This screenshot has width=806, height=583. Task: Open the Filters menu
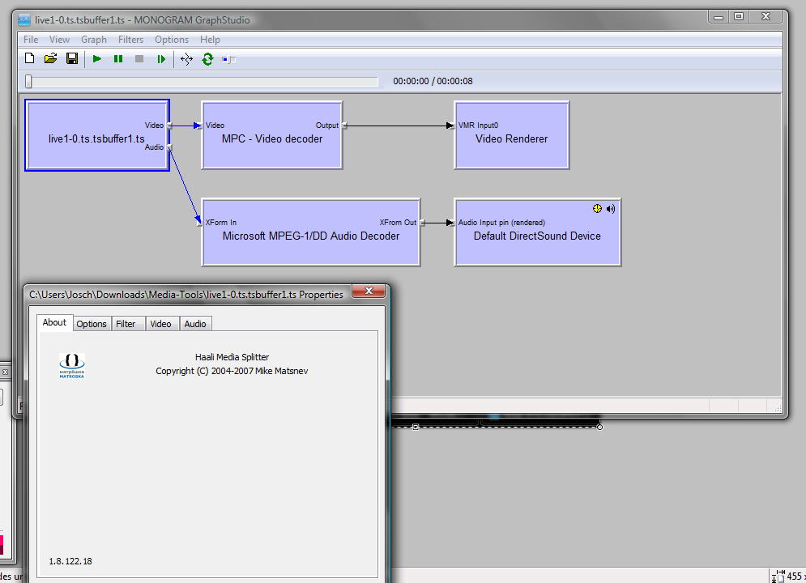130,40
